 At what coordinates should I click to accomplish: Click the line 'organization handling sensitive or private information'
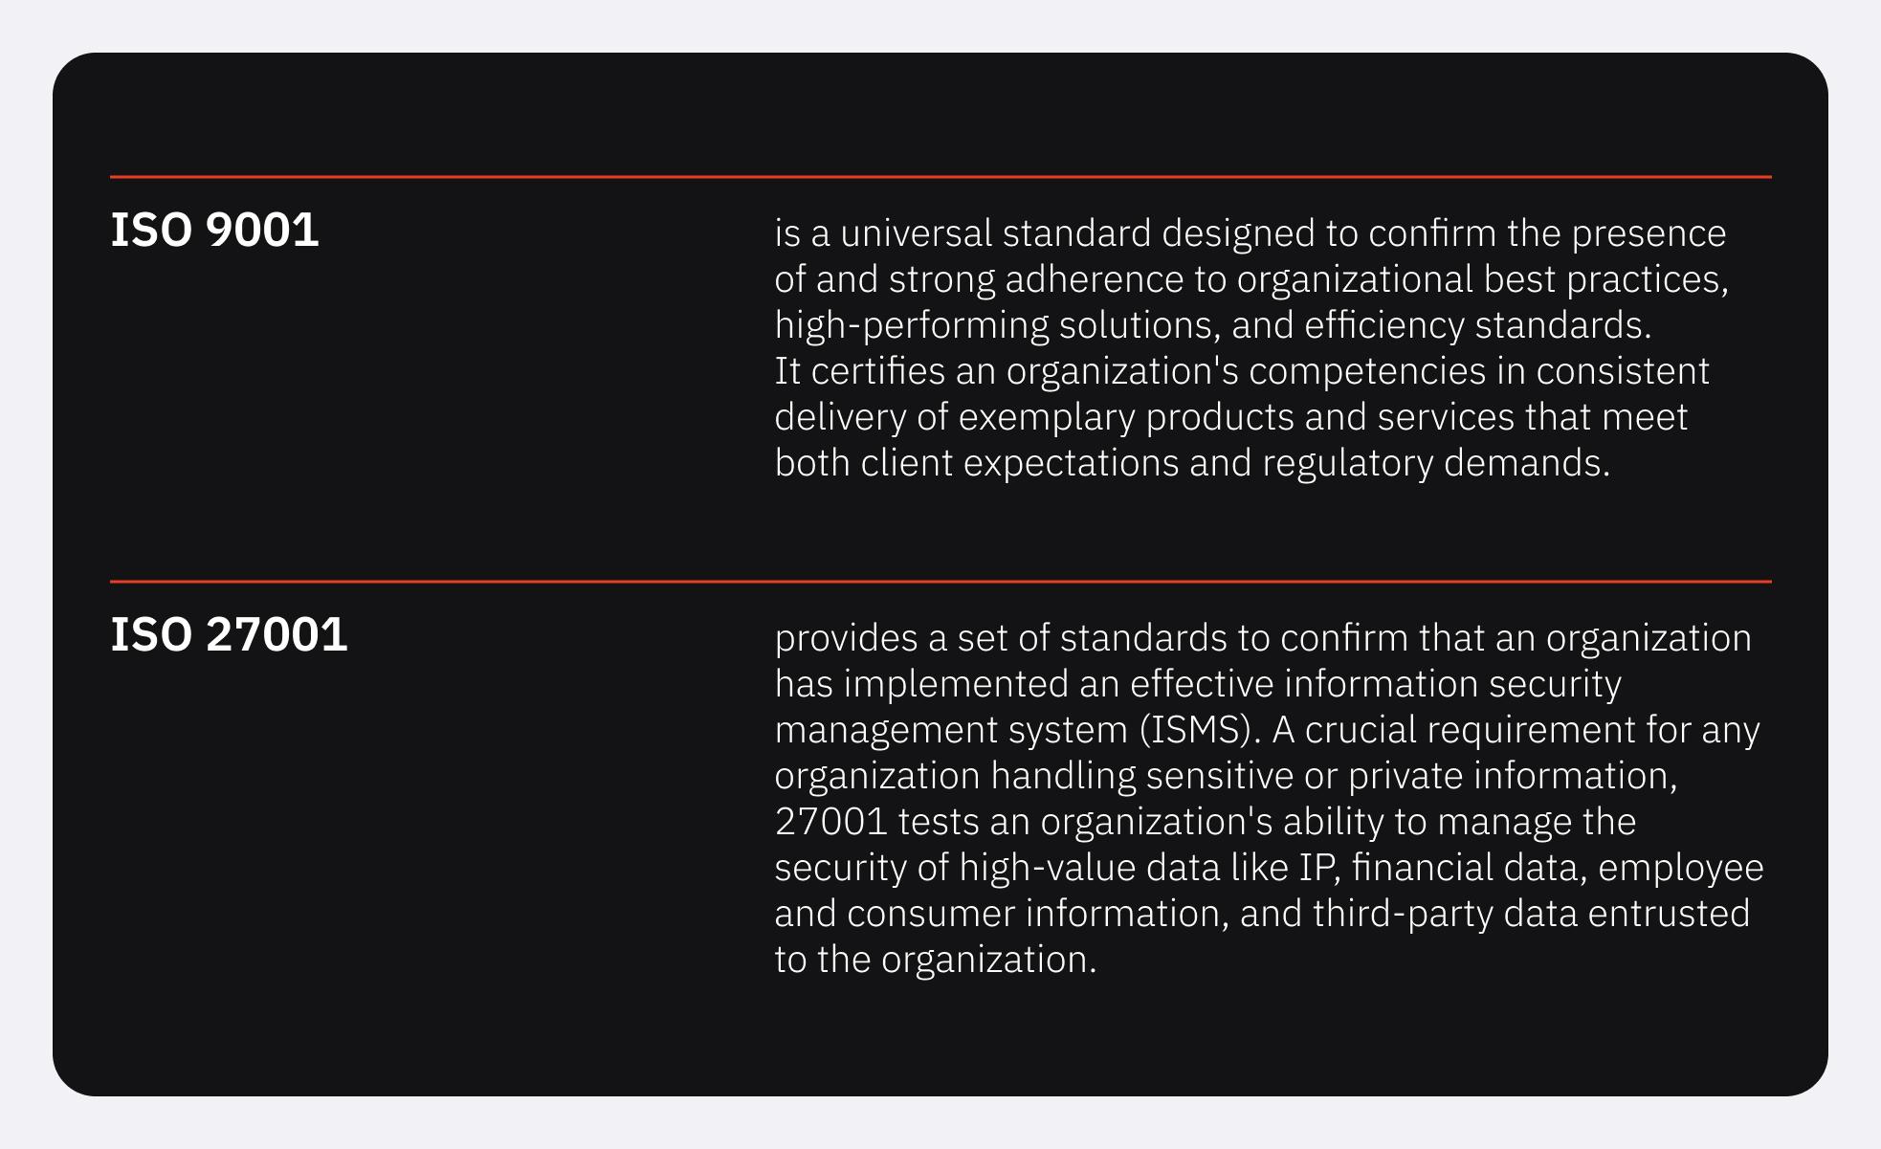click(x=1226, y=776)
